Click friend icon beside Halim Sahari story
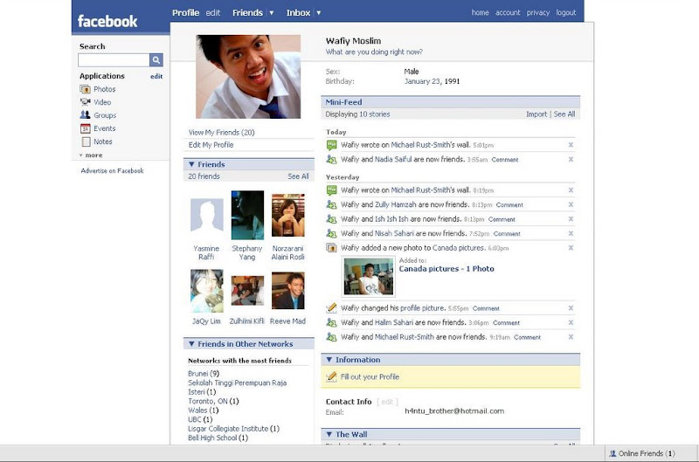Viewport: 699px width, 462px height. pyautogui.click(x=331, y=322)
